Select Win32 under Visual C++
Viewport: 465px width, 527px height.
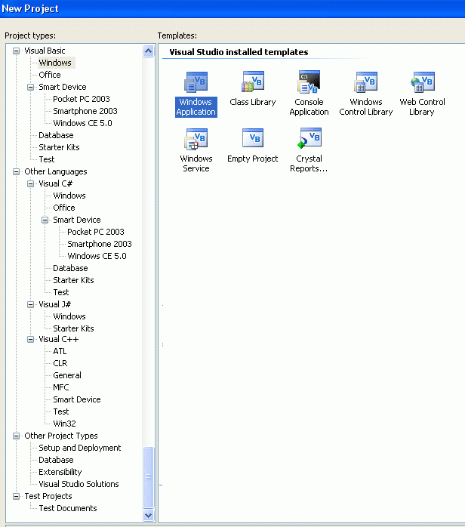(64, 424)
